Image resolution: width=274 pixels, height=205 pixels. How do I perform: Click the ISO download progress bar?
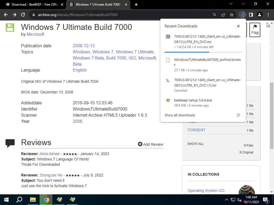203,52
